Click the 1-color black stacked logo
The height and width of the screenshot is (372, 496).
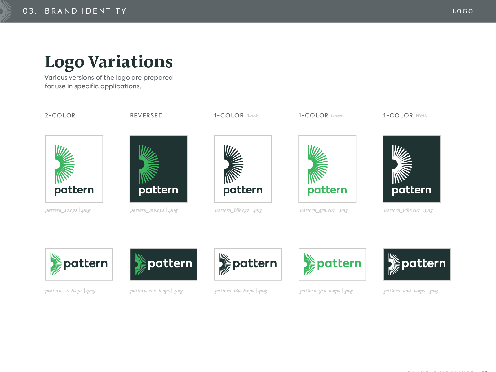coord(243,169)
